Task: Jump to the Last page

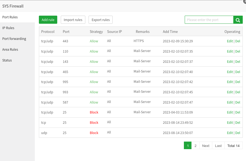Action: 218,146
